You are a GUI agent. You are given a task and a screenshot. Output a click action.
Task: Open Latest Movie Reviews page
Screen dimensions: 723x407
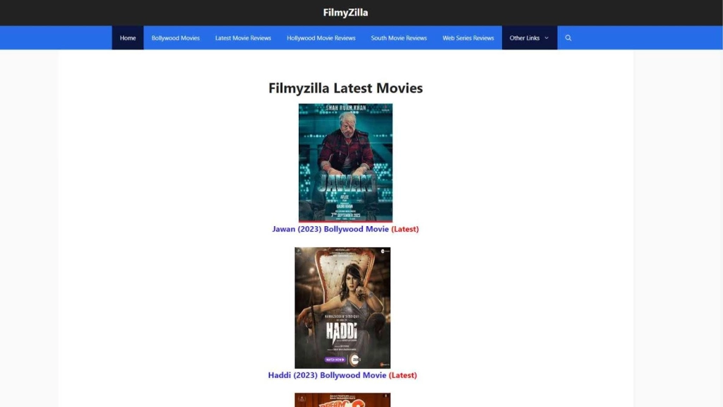243,38
